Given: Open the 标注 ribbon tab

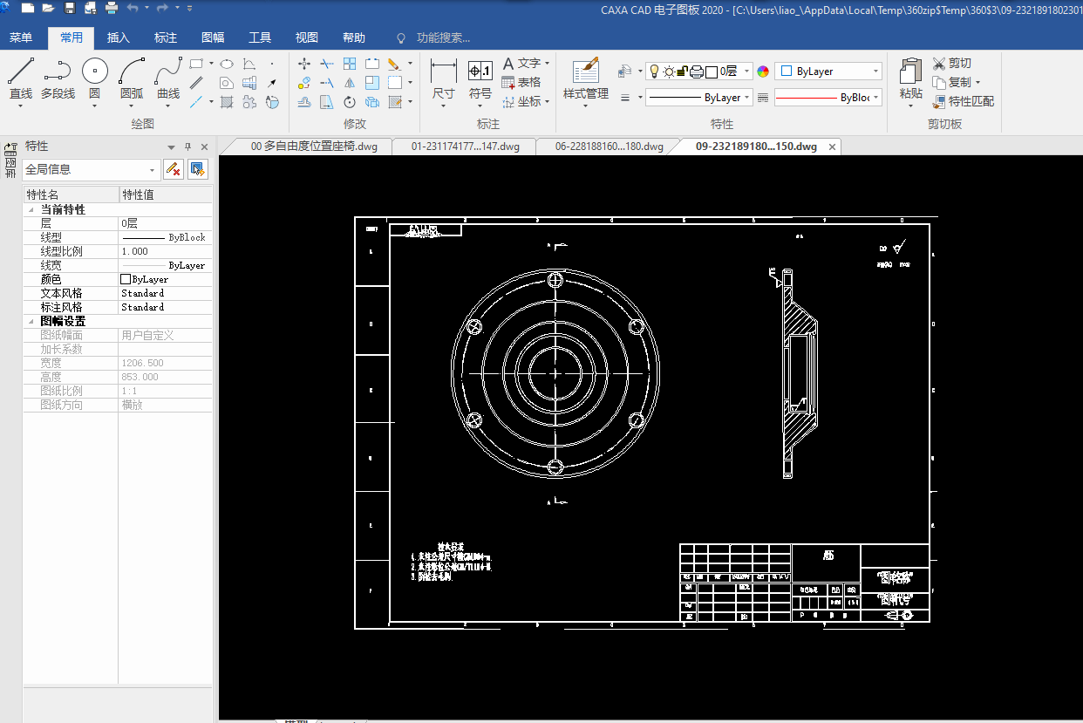Looking at the screenshot, I should coord(166,38).
